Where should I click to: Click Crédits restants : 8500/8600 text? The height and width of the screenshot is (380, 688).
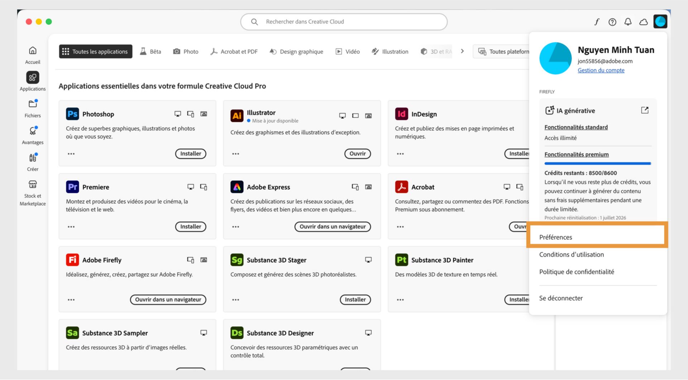580,173
